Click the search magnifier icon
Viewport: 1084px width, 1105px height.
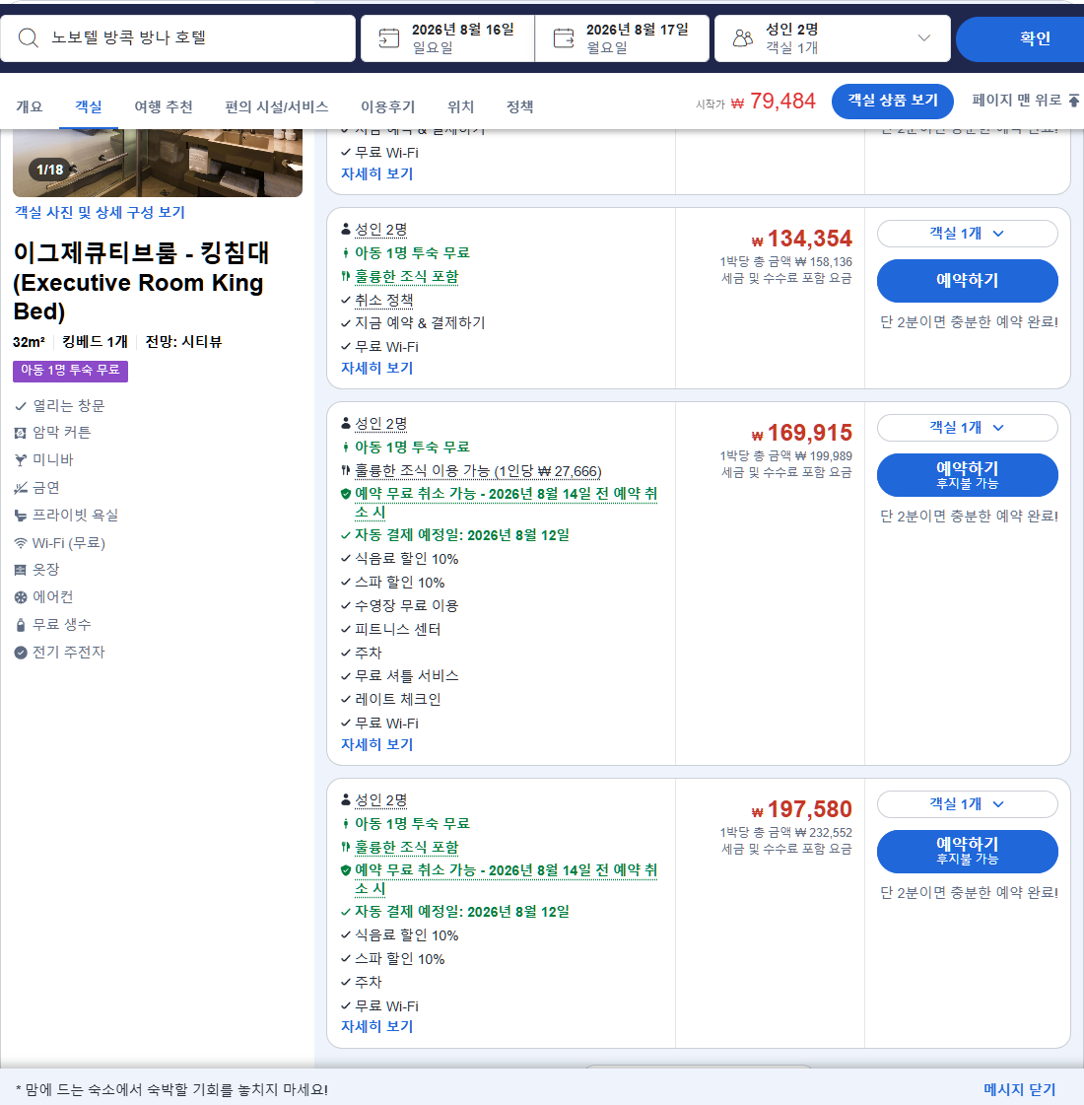tap(29, 37)
